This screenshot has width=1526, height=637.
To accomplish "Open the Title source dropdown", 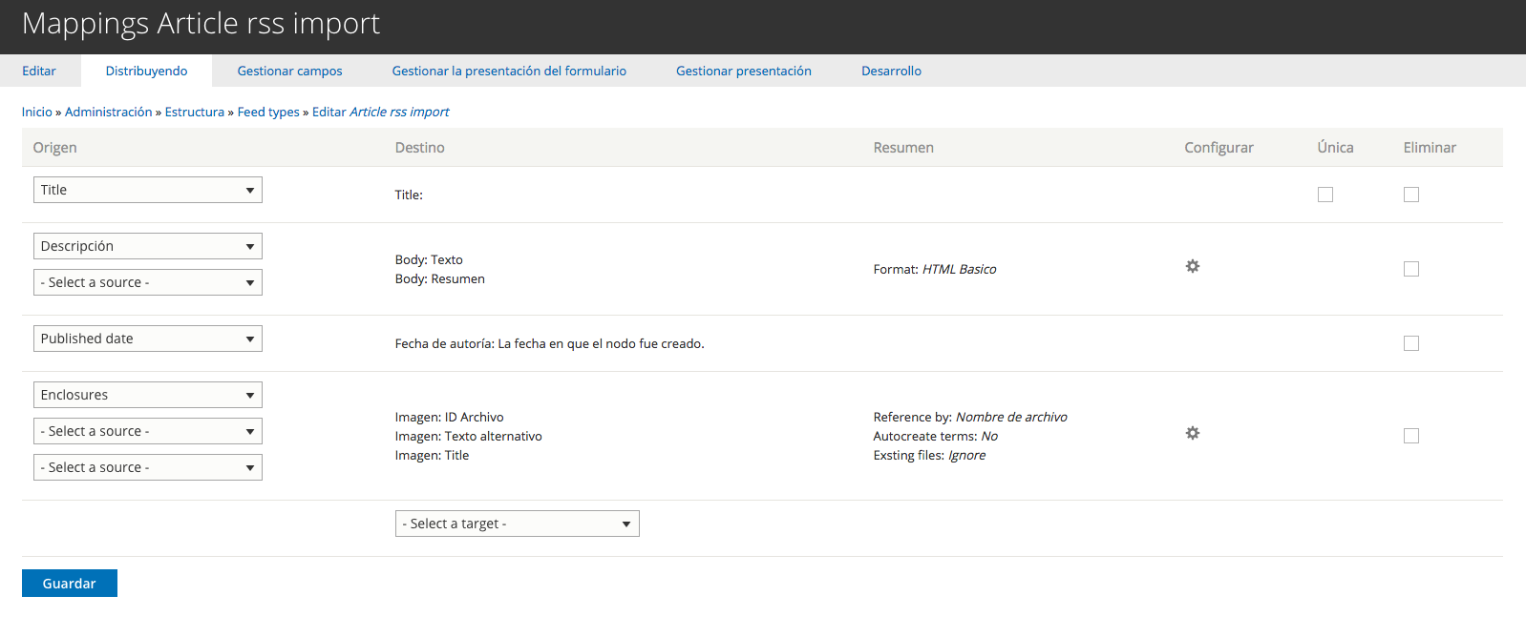I will (x=148, y=190).
